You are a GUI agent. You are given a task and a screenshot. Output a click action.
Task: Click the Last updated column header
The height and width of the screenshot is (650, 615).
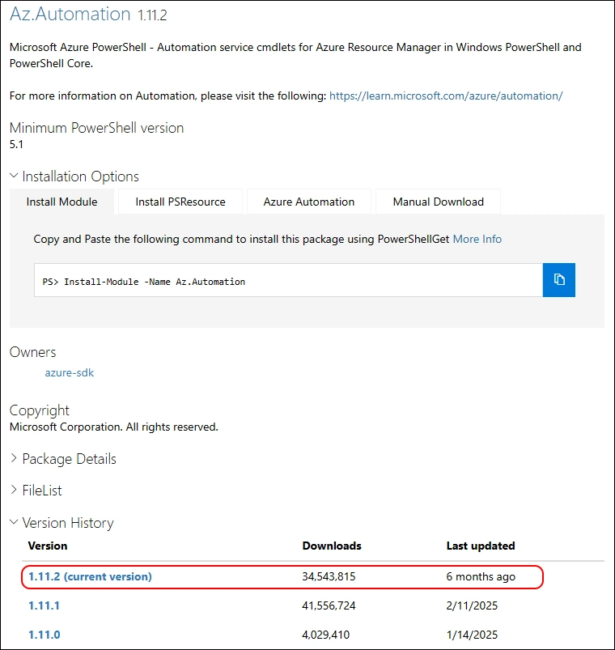click(x=481, y=546)
